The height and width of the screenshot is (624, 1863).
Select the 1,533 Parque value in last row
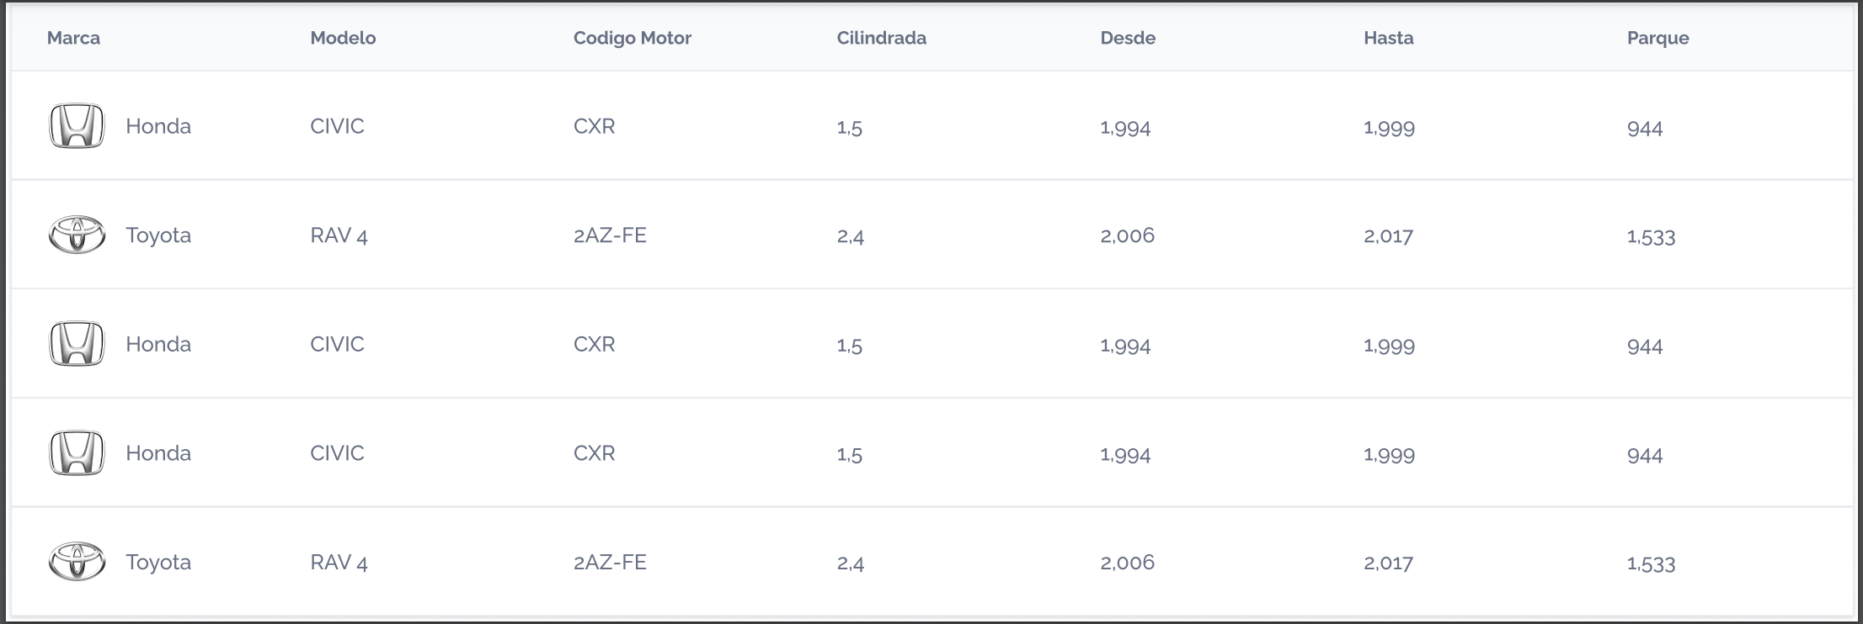click(x=1651, y=563)
